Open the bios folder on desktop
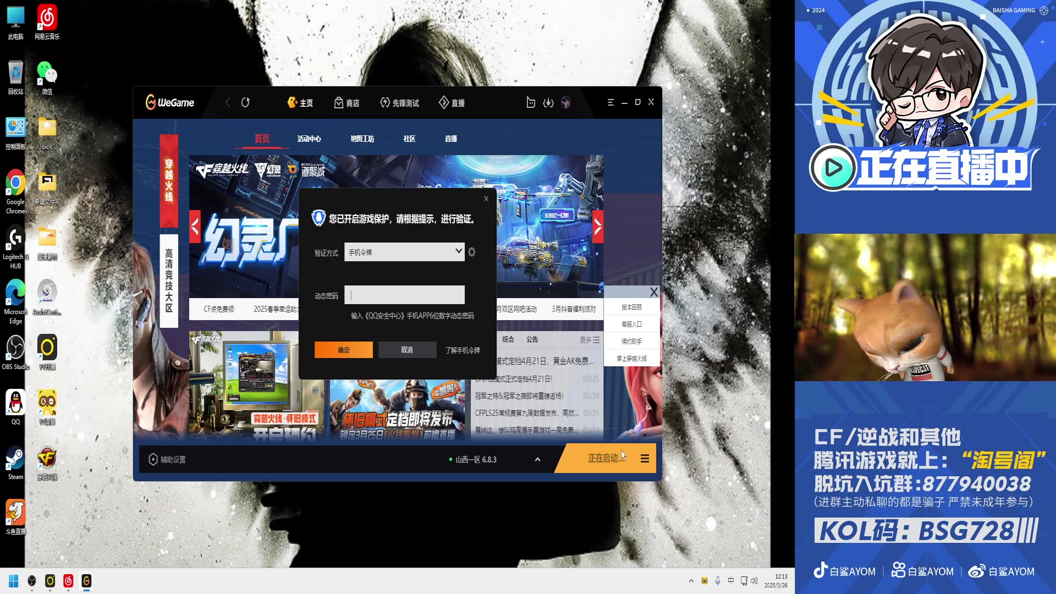The width and height of the screenshot is (1056, 594). (x=47, y=133)
